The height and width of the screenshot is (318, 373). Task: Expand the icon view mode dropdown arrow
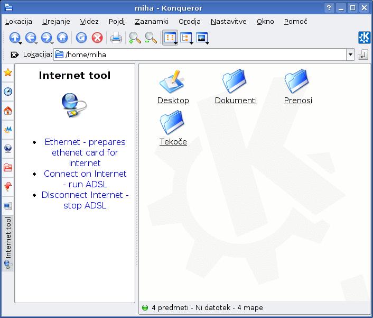pyautogui.click(x=175, y=43)
